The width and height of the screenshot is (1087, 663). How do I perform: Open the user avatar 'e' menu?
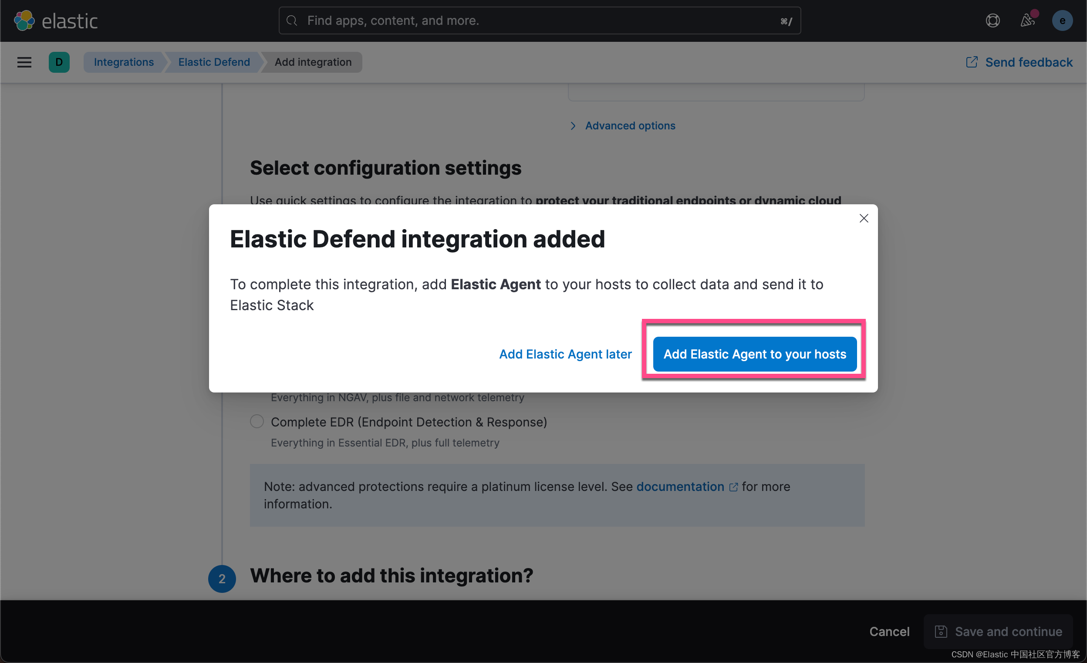tap(1062, 21)
